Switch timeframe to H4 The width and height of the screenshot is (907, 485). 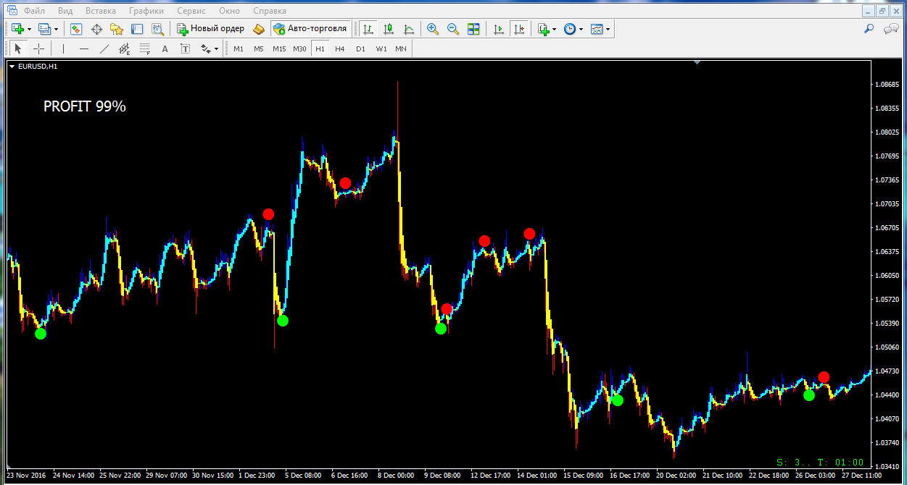[x=340, y=48]
